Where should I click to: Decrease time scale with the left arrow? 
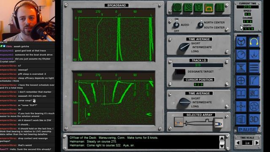tap(238, 143)
